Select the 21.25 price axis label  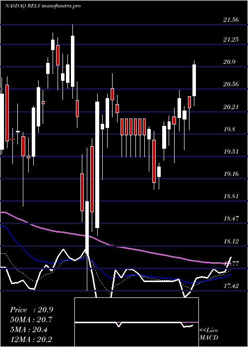coord(231,40)
